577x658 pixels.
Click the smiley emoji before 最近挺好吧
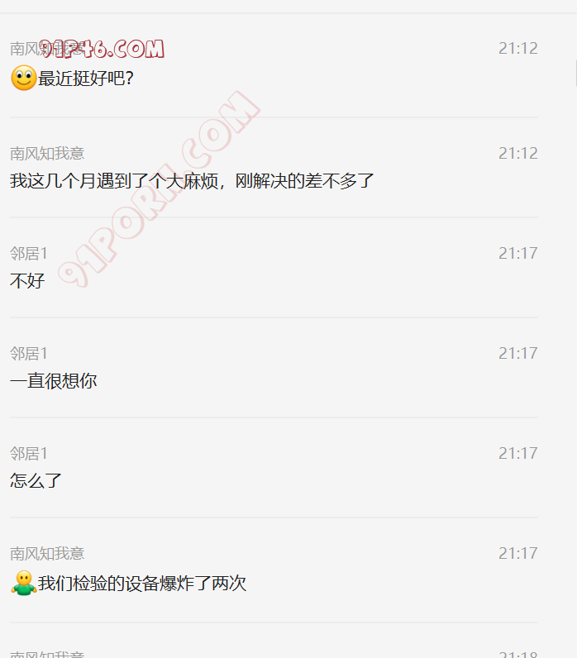point(23,78)
